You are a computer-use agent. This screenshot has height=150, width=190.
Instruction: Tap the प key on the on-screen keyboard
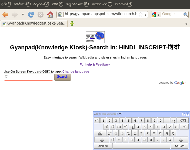(141, 133)
